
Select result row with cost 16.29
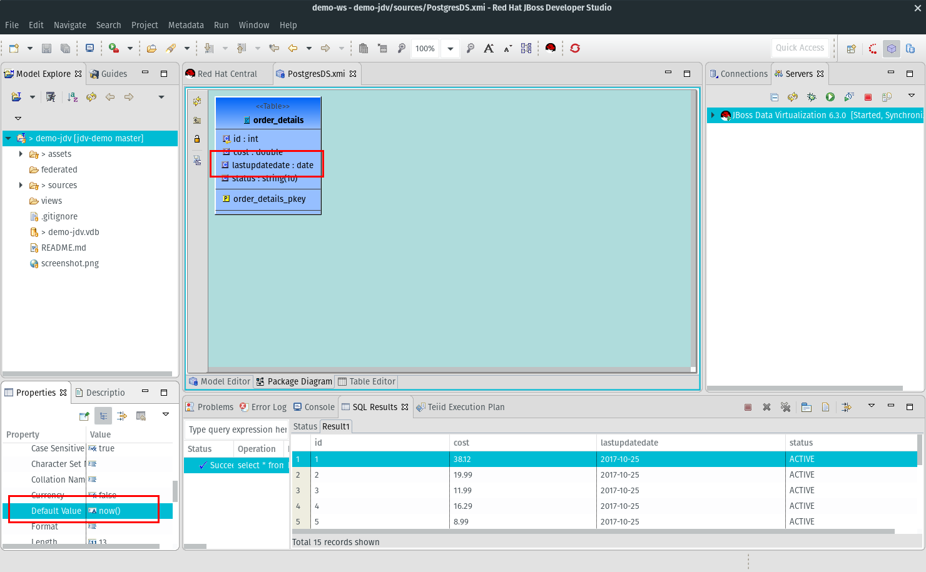pos(604,506)
